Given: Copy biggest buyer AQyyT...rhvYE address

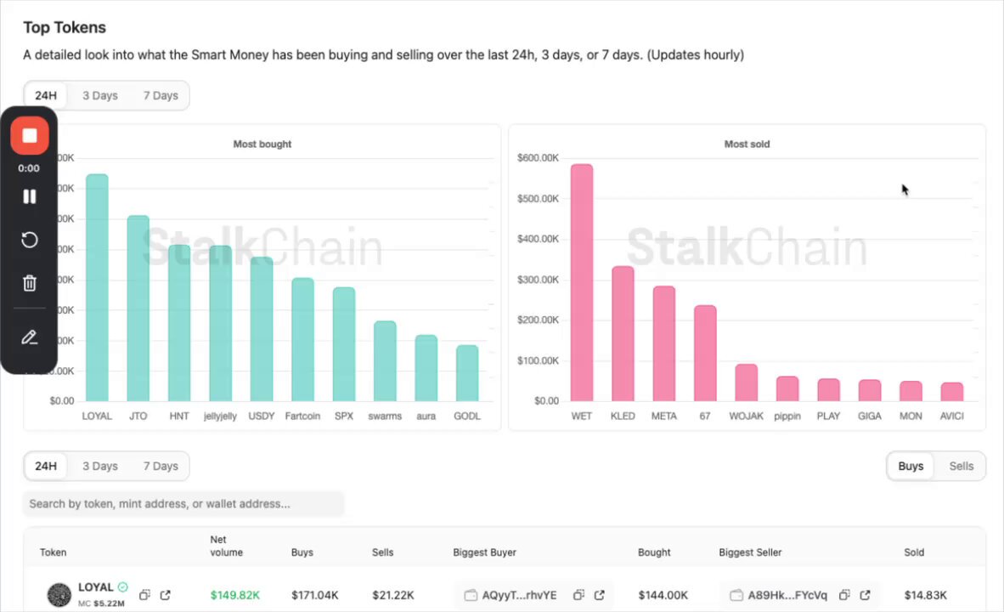Looking at the screenshot, I should coord(578,595).
